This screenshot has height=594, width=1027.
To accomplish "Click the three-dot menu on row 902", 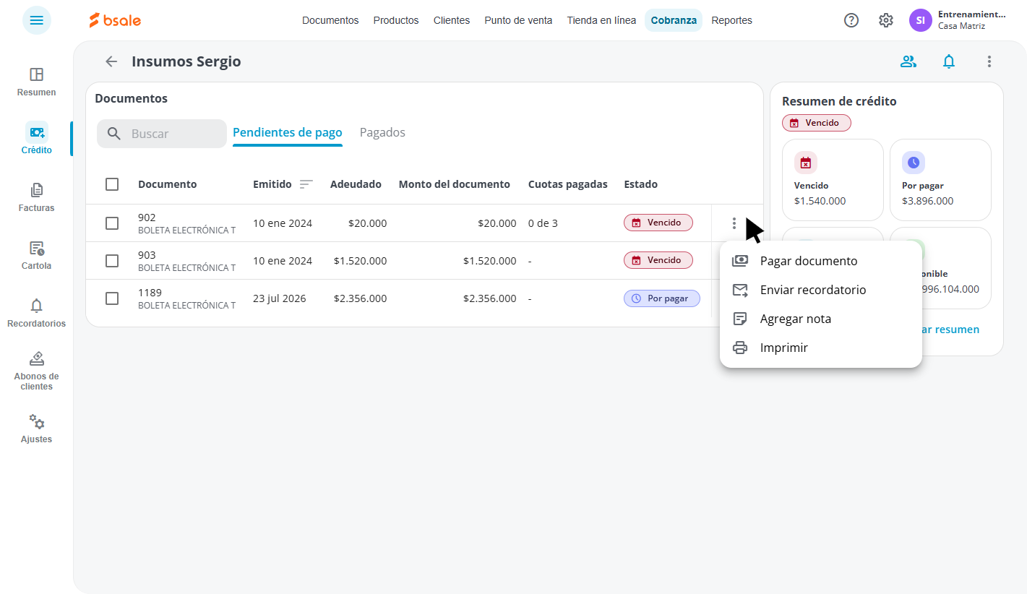I will 734,223.
